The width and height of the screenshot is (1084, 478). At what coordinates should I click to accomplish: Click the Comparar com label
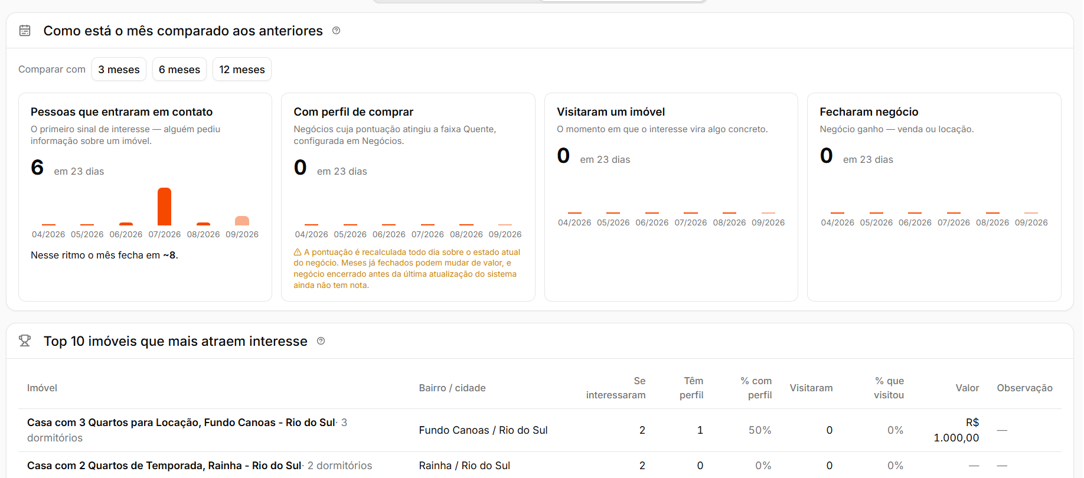(52, 69)
